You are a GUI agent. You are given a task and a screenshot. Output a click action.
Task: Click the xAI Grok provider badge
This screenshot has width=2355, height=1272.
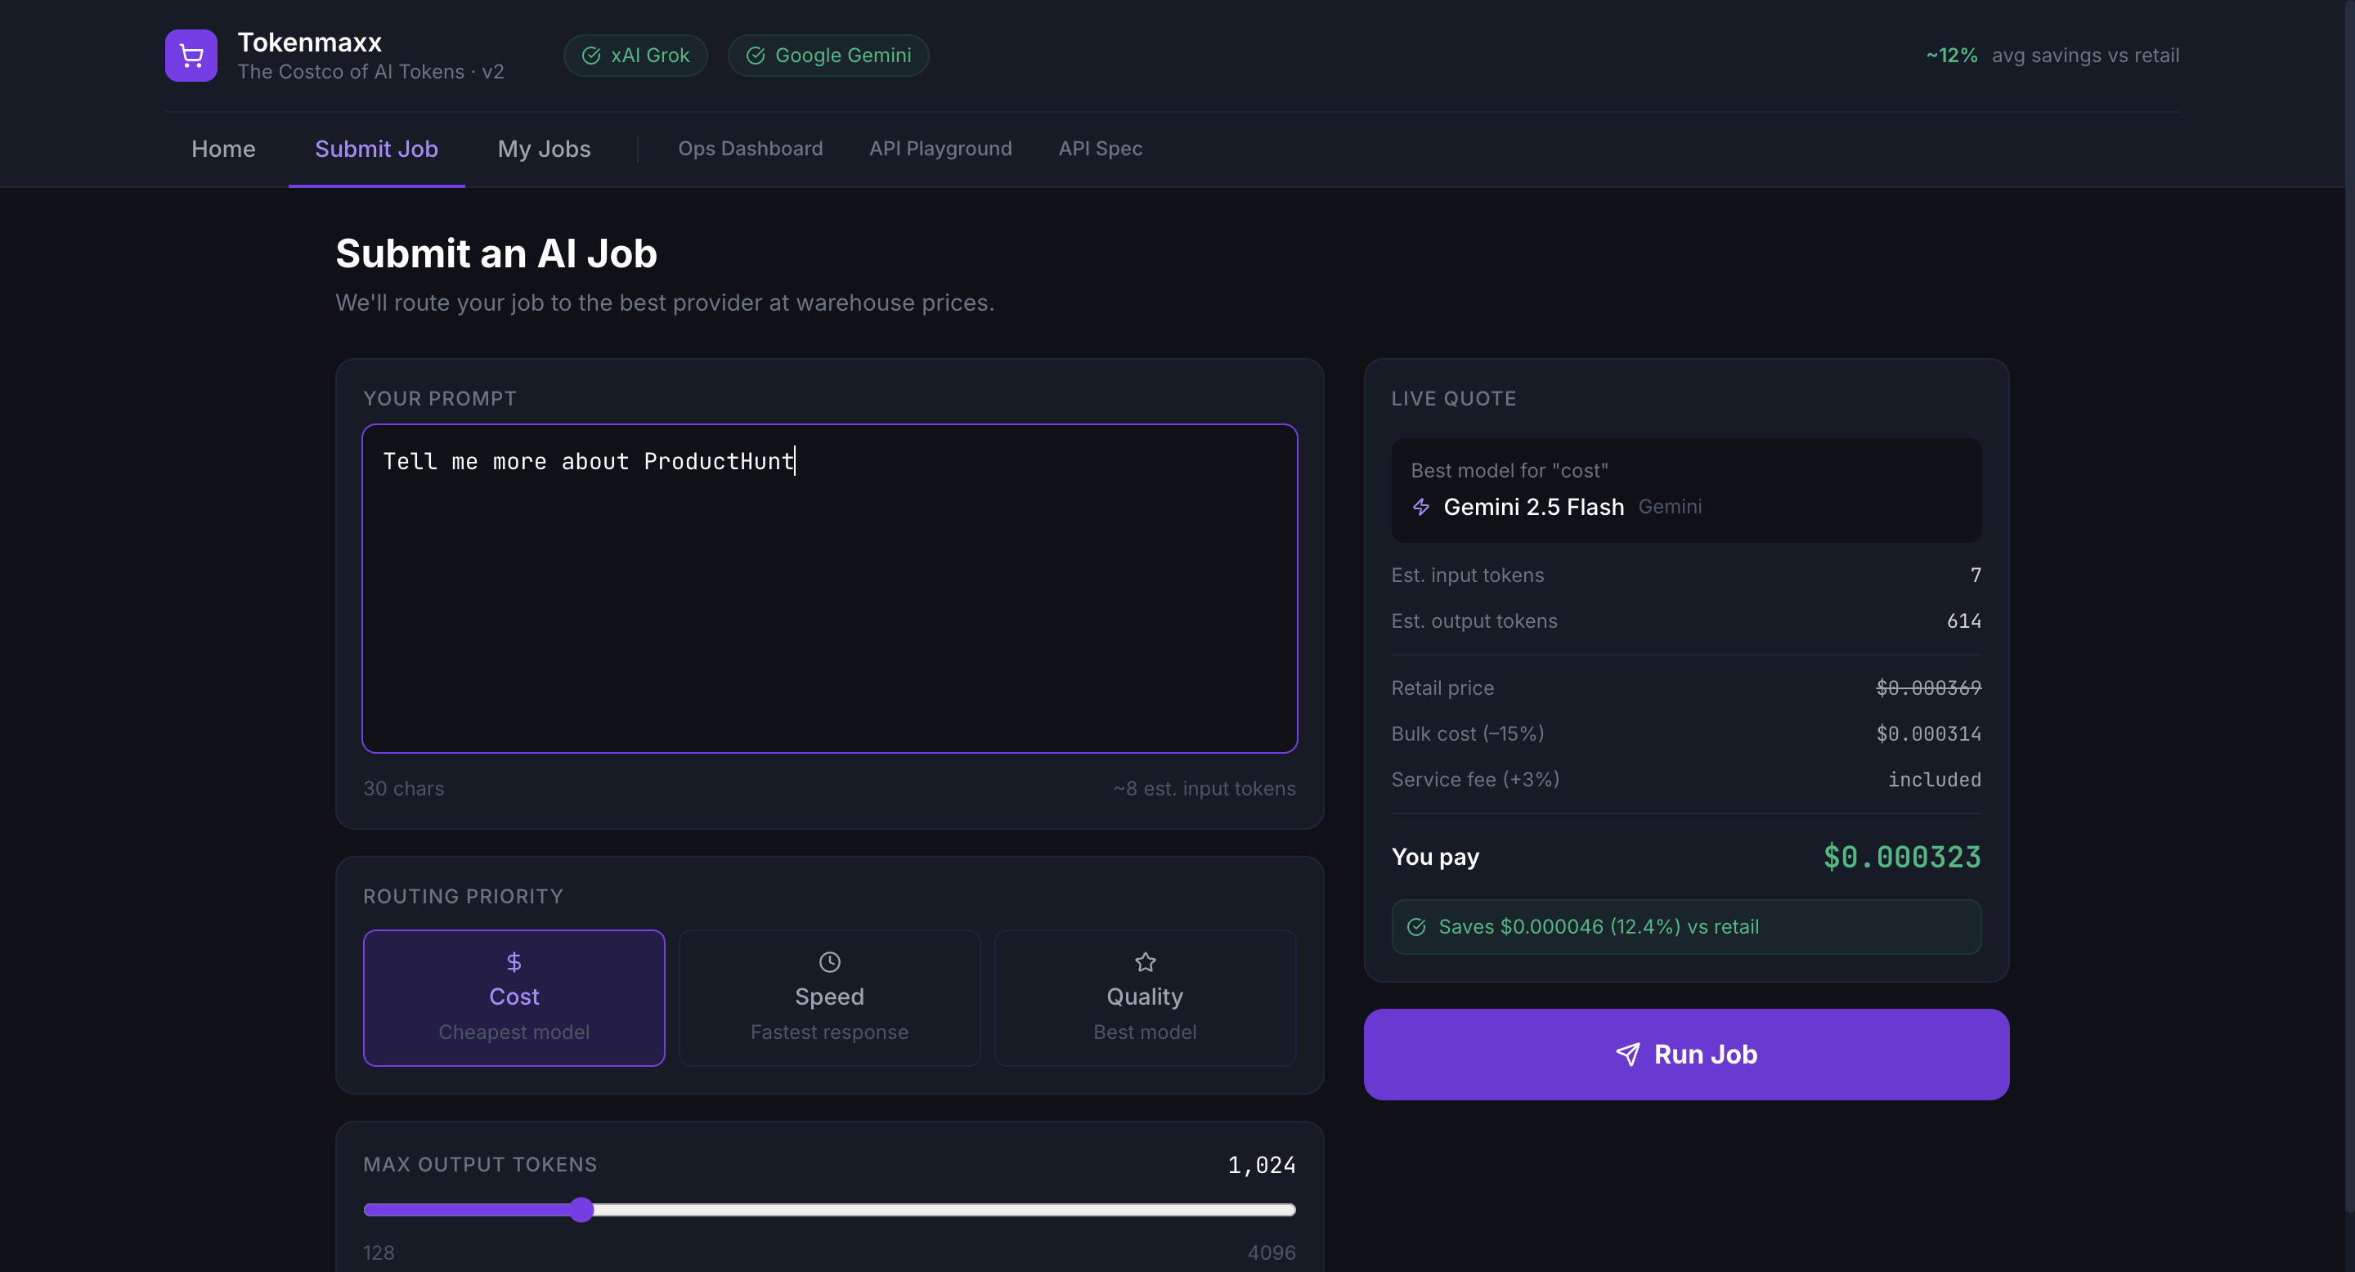click(635, 56)
